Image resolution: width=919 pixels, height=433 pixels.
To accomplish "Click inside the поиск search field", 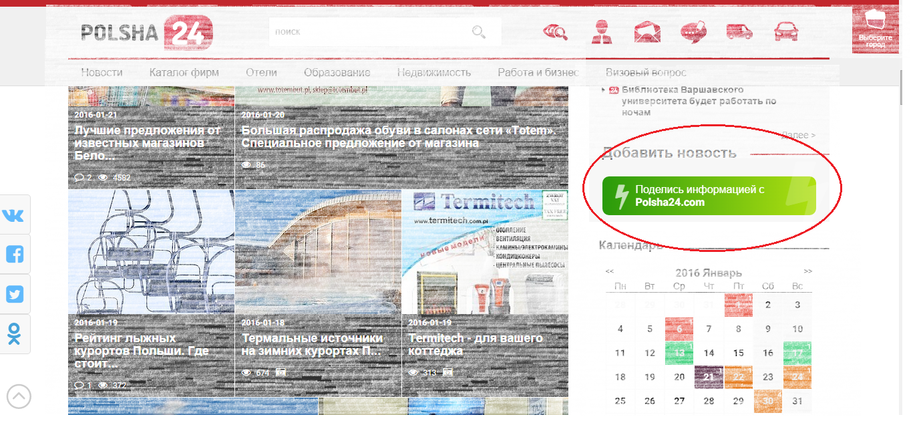I will (x=367, y=32).
